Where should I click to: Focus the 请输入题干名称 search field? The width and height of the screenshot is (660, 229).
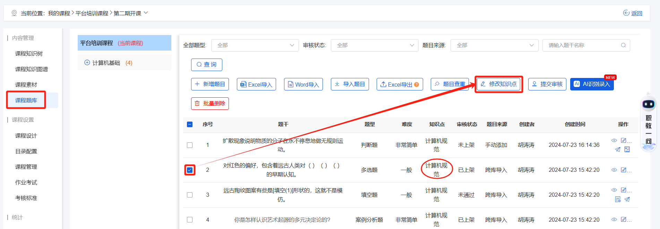coord(583,45)
